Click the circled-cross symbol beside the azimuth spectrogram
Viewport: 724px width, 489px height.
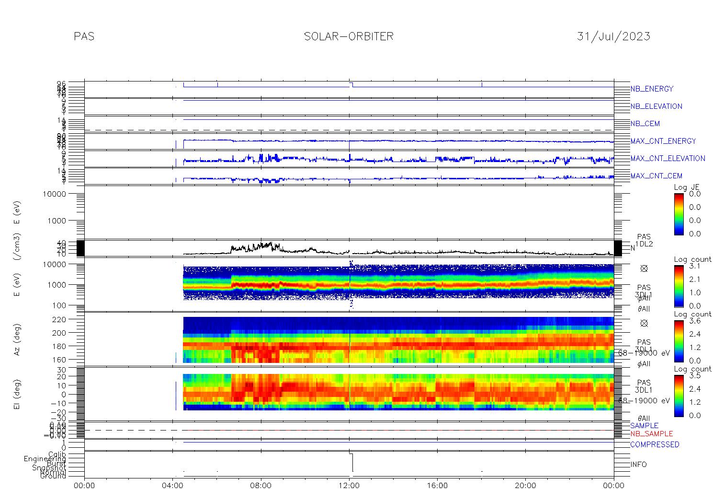[644, 323]
